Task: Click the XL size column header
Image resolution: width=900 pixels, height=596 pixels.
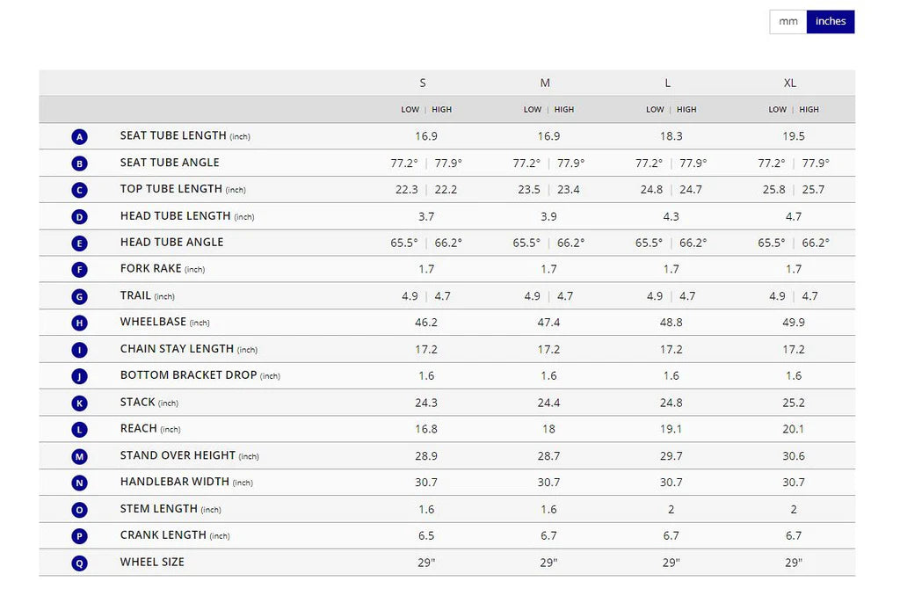Action: pos(790,83)
